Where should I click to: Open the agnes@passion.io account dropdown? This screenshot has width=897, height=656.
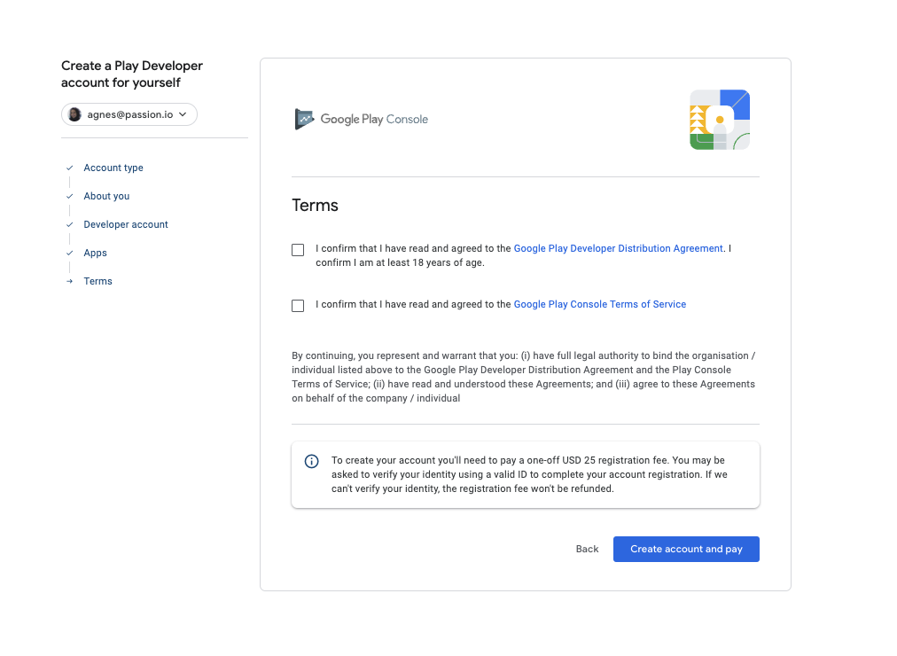point(129,114)
